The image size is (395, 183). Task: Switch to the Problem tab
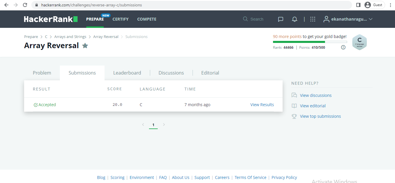point(42,73)
